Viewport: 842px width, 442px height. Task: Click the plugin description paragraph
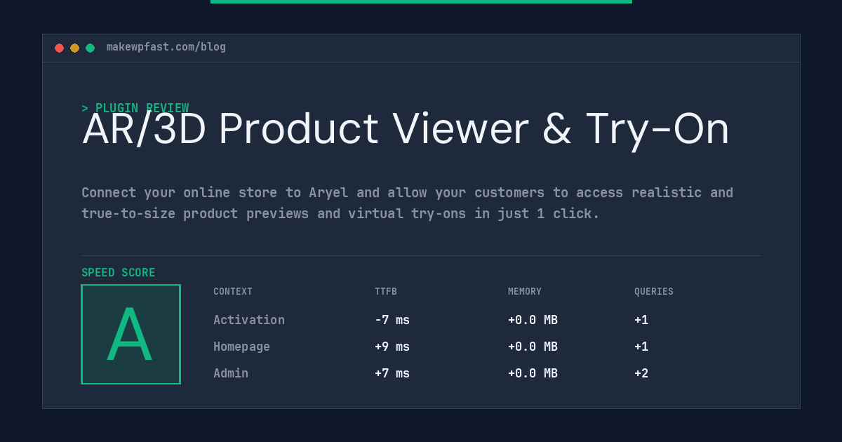coord(407,203)
